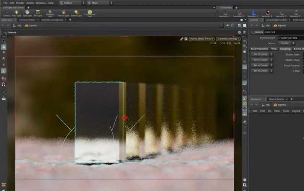This screenshot has height=191, width=304.
Task: Add a new tab beside Material Palette
Action: [291, 99]
